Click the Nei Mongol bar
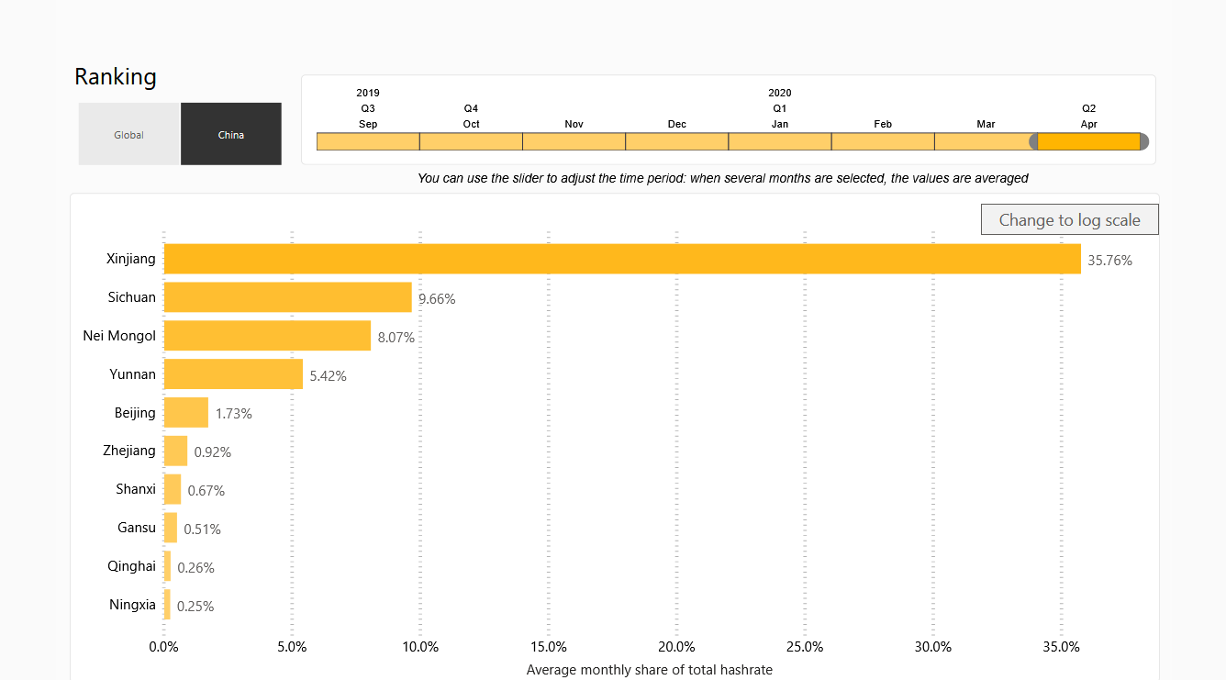Screen dimensions: 1226x680 [x=267, y=336]
